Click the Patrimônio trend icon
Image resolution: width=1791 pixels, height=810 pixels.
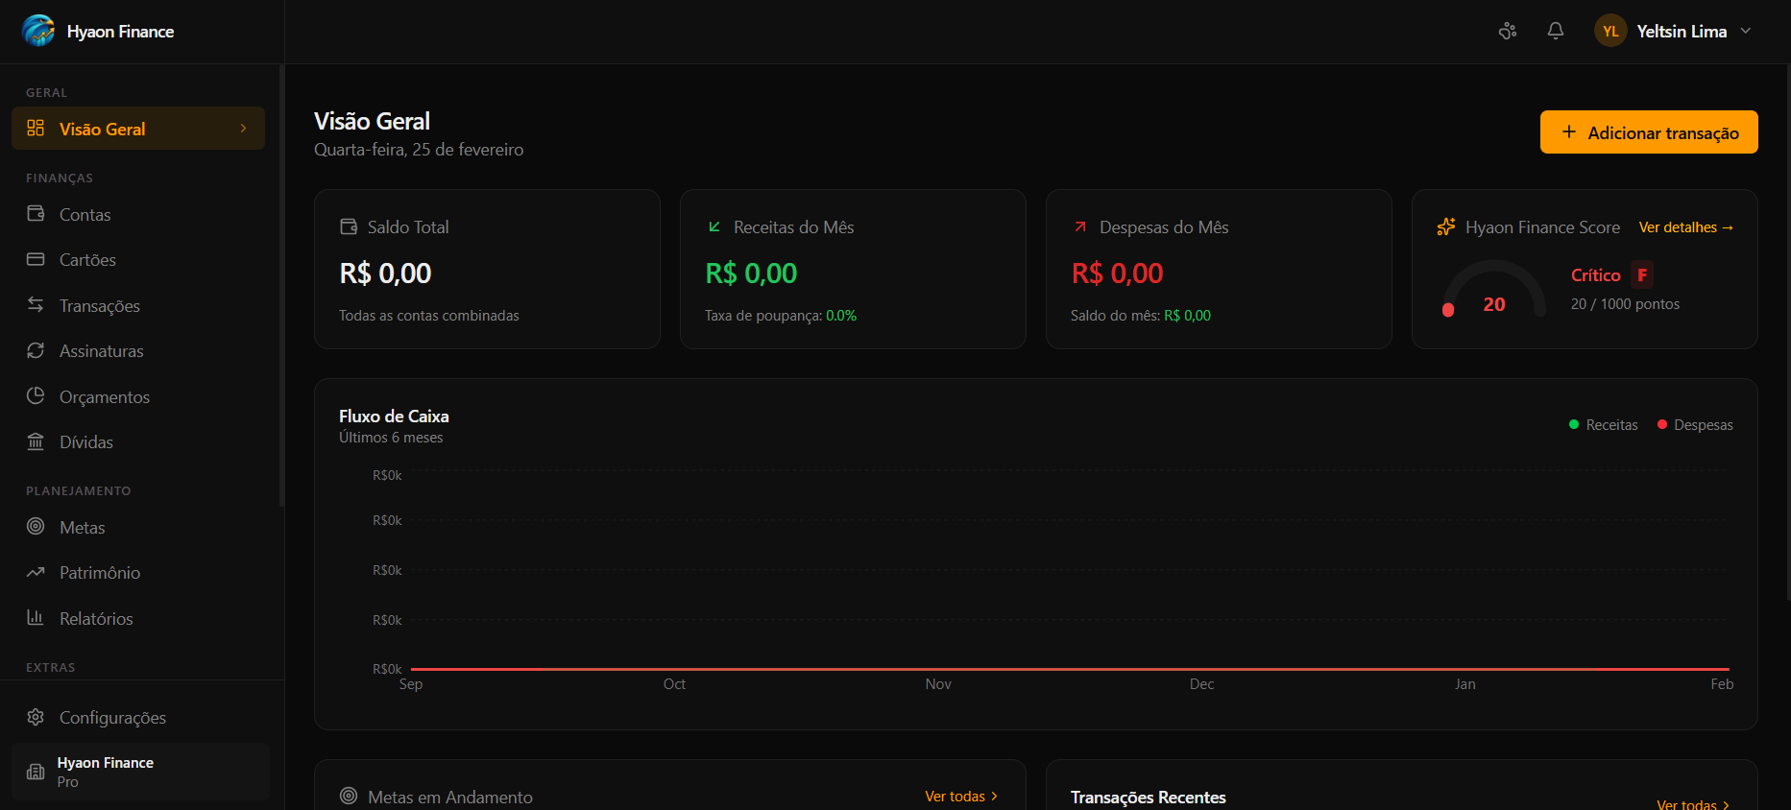click(x=36, y=572)
